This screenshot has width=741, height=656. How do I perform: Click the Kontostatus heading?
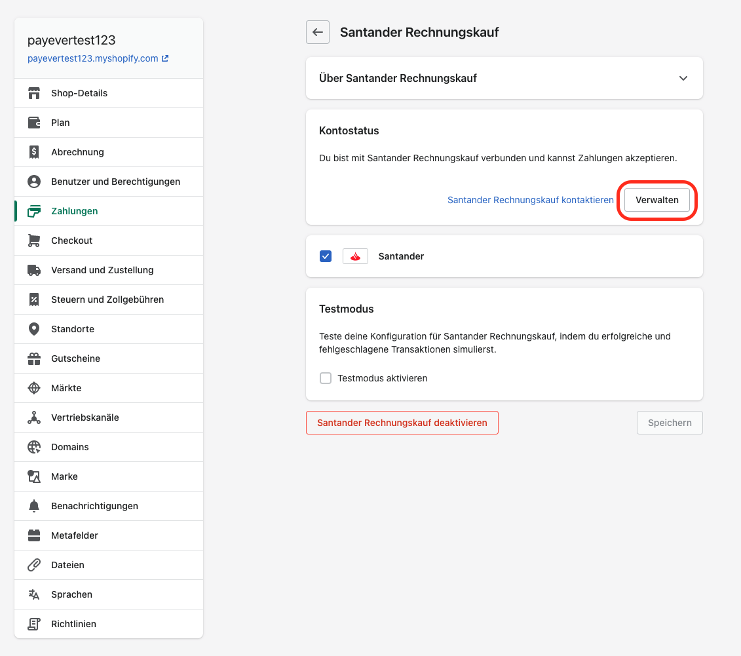coord(349,130)
